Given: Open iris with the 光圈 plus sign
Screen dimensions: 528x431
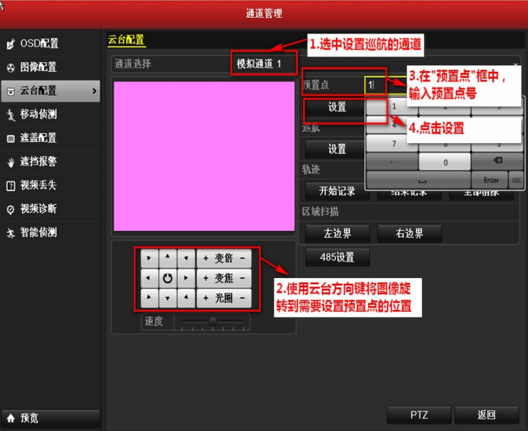Looking at the screenshot, I should click(206, 298).
